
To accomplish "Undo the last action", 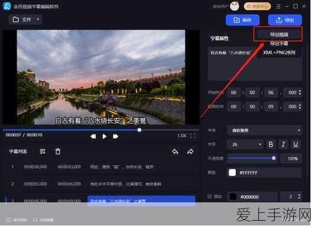I will click(175, 151).
